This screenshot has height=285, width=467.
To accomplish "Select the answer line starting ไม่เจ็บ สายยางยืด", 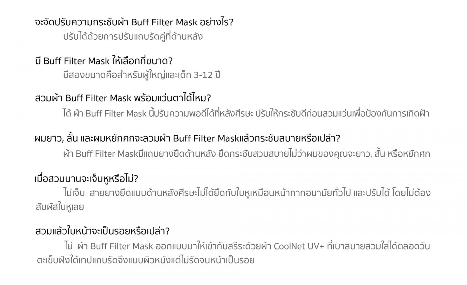I will (247, 193).
